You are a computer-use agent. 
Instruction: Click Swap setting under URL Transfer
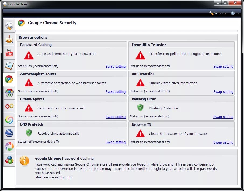coord(223,91)
